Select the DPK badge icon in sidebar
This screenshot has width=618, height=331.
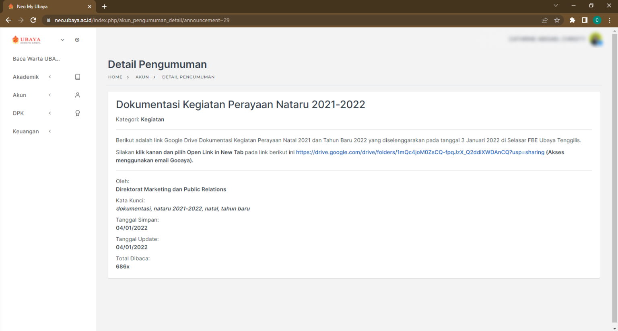[77, 113]
